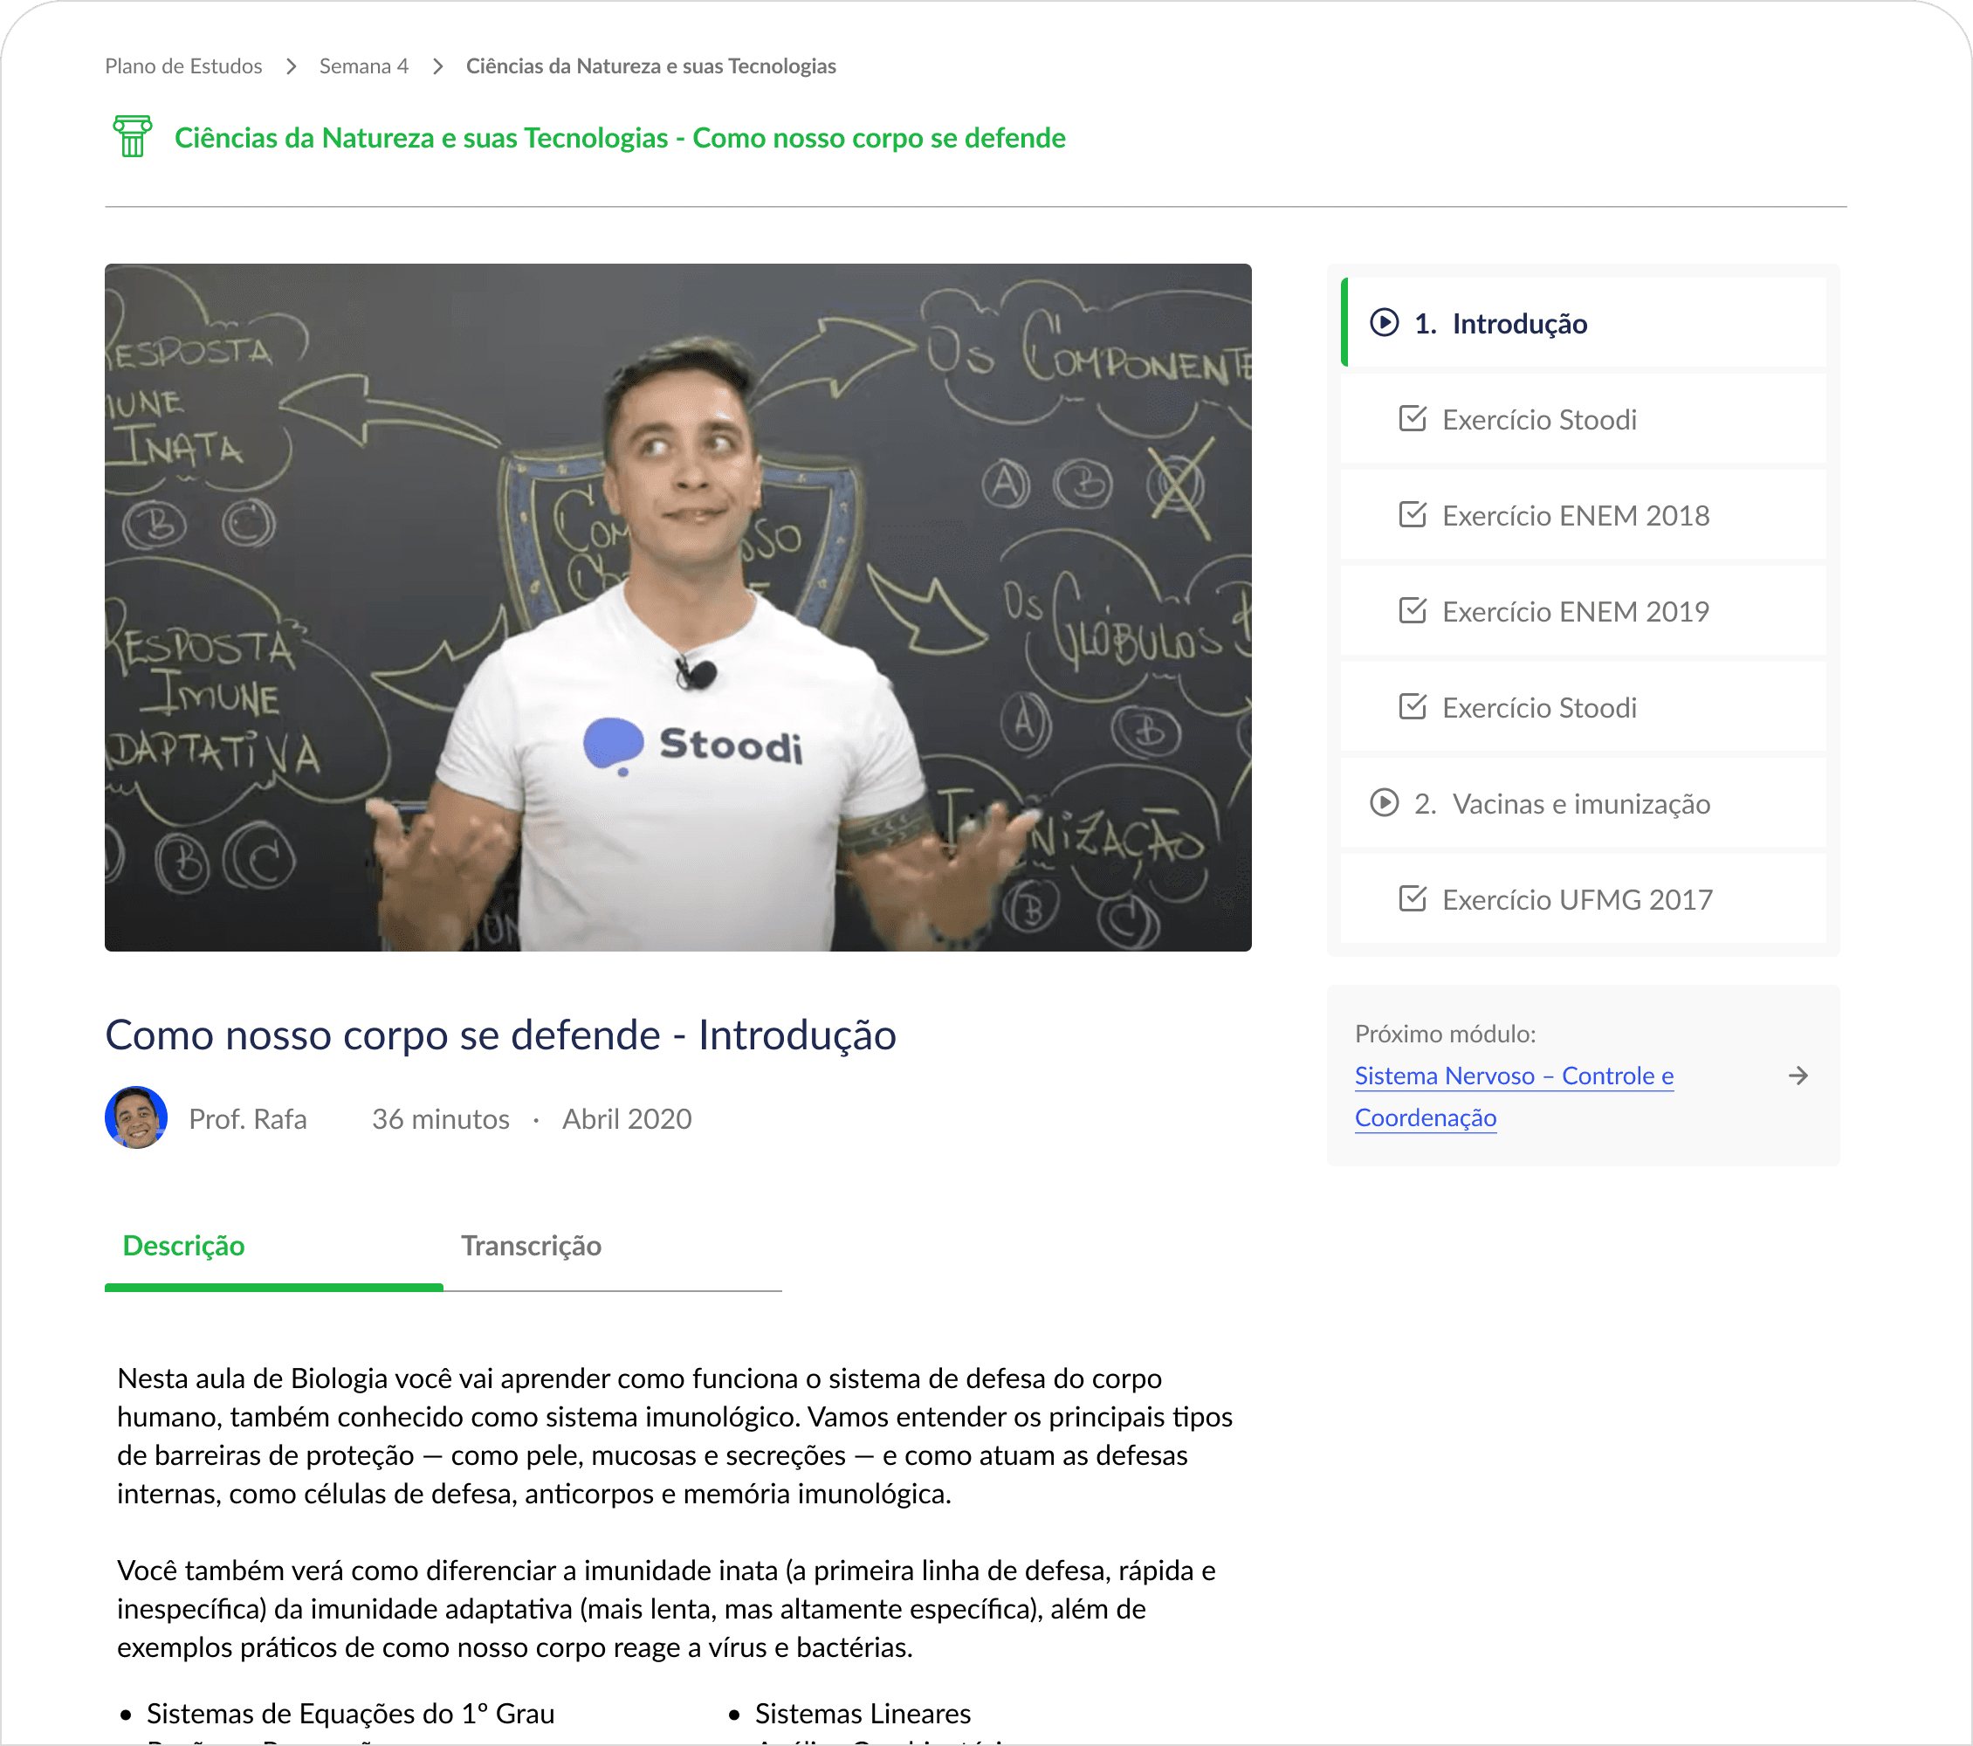Click the Ciências da Natureza e suas Tecnologias breadcrumb
1973x1746 pixels.
pyautogui.click(x=650, y=65)
